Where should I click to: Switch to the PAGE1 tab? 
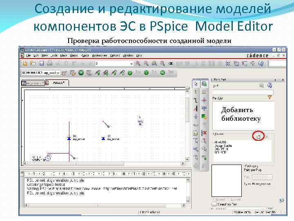[57, 83]
